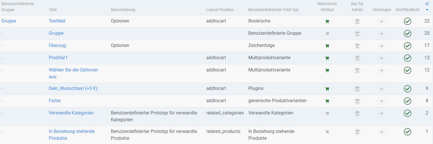Screen dimensions: 433x144
Task: Click admin-only icon in Verwandte Kategorien row
Action: (x=357, y=113)
